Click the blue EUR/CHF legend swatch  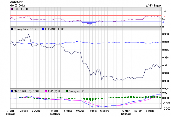tap(43, 29)
